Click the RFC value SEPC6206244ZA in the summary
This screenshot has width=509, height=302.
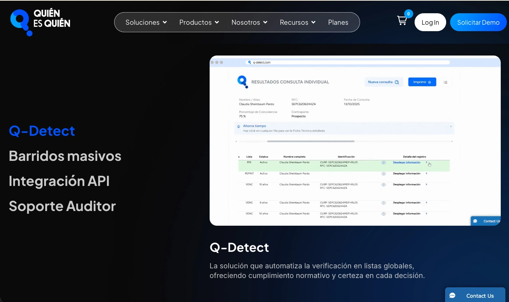304,104
